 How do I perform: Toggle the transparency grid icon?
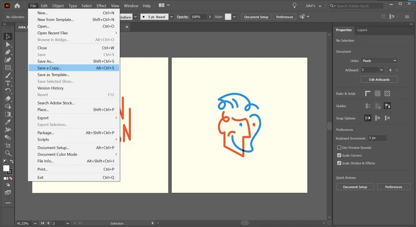(x=388, y=93)
